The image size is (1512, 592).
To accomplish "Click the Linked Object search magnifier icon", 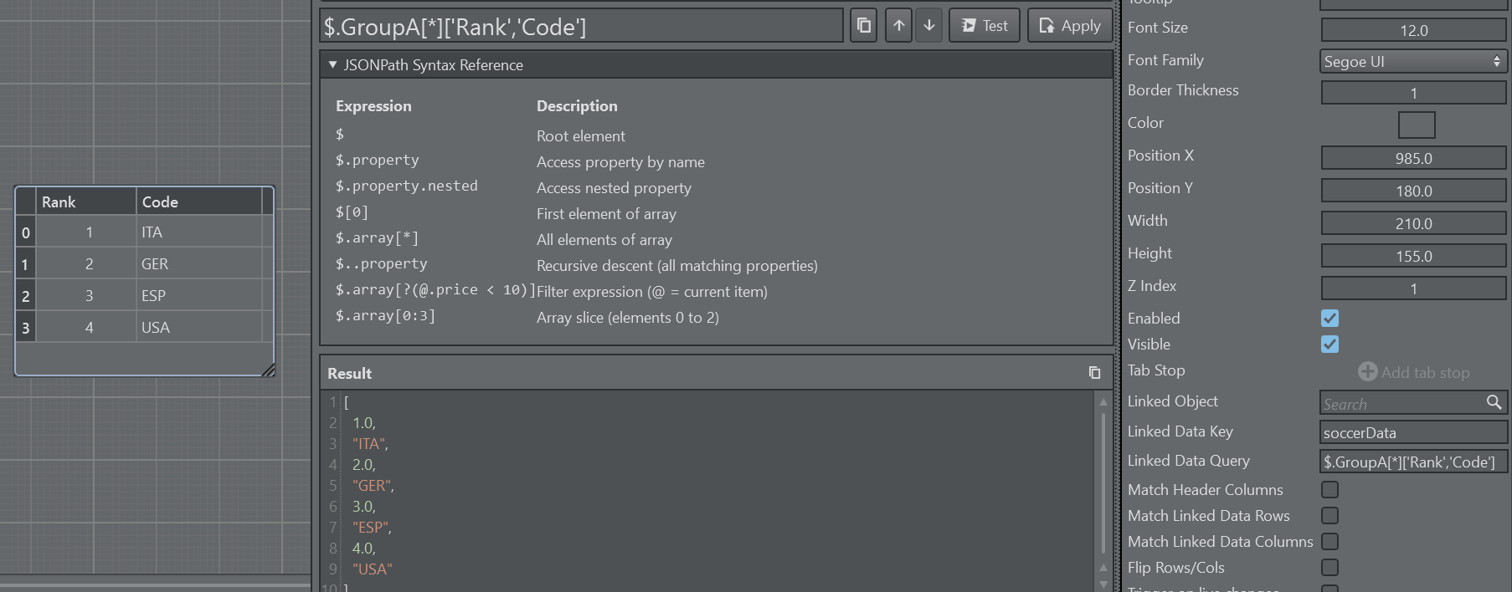I will pyautogui.click(x=1494, y=403).
